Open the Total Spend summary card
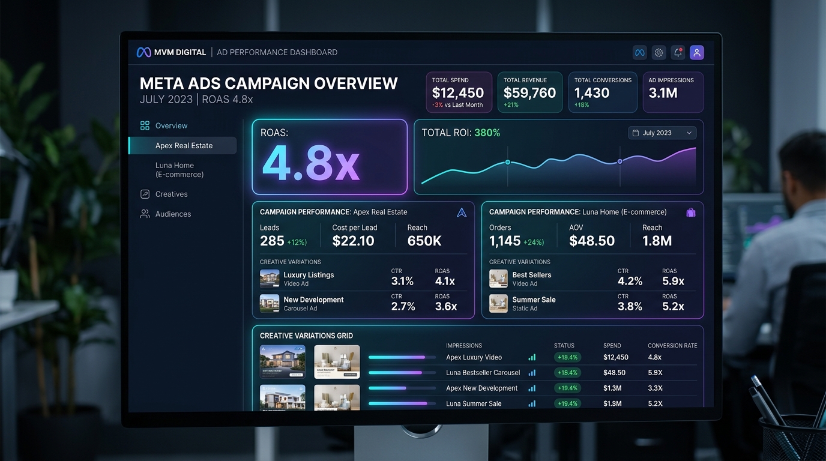Viewport: 826px width, 461px height. tap(459, 92)
